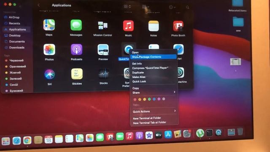
Task: Select the Messages app in Applications window
Action: [76, 25]
